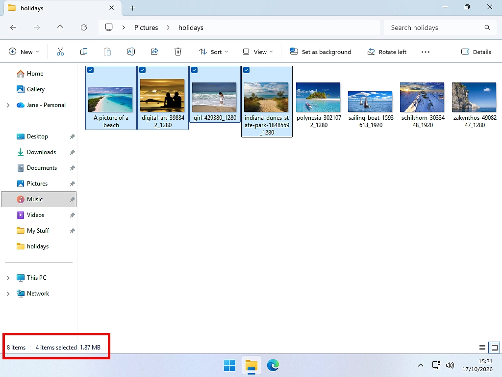Click the Delete trash can icon
502x377 pixels.
coord(177,52)
